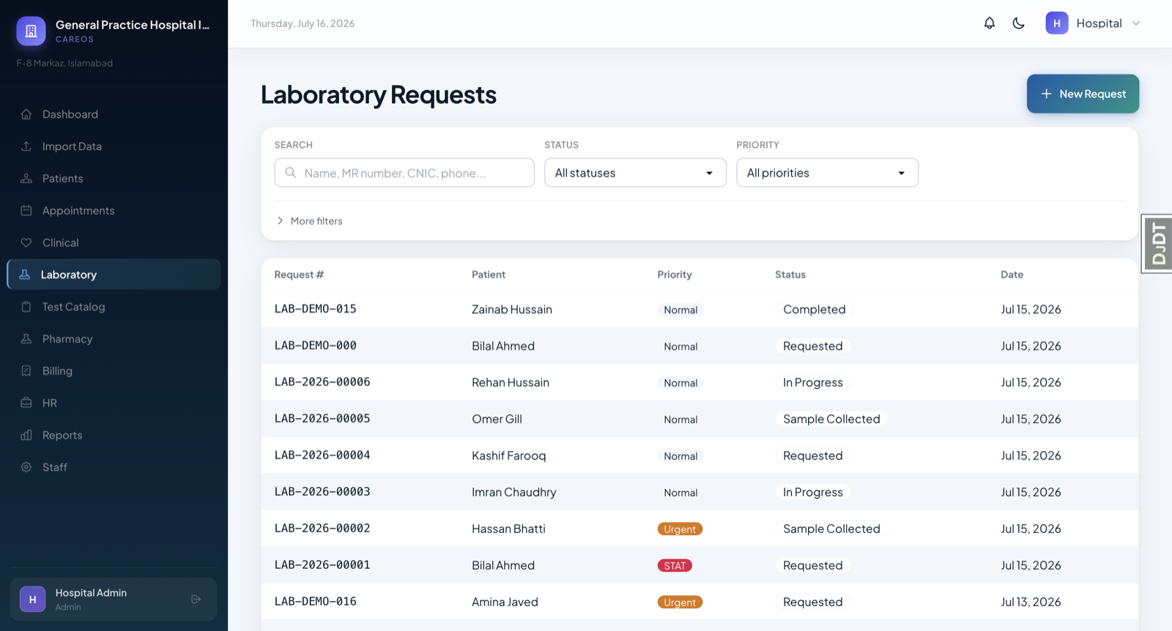Open the Hospital account dropdown chevron
Screen dimensions: 1172x631
(1136, 23)
